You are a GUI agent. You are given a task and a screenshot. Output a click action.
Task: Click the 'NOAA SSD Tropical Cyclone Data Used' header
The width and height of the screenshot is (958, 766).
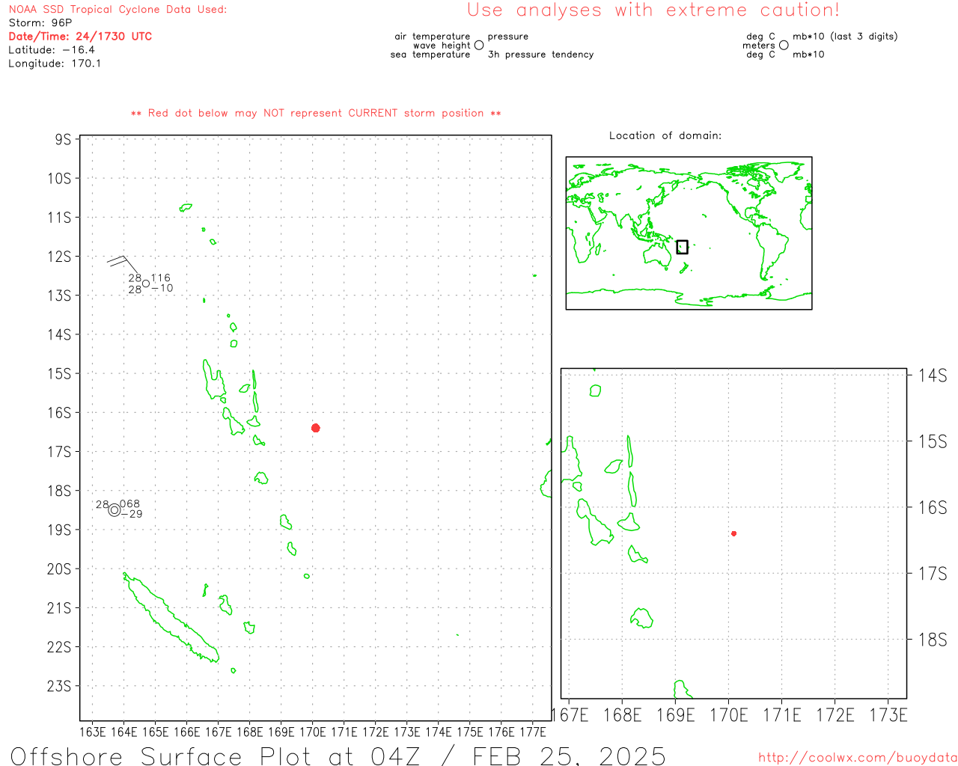point(118,10)
